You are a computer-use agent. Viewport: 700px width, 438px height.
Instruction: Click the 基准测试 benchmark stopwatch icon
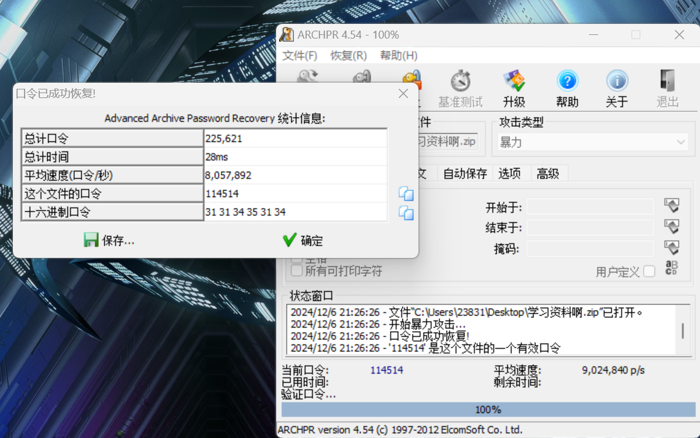click(x=460, y=81)
